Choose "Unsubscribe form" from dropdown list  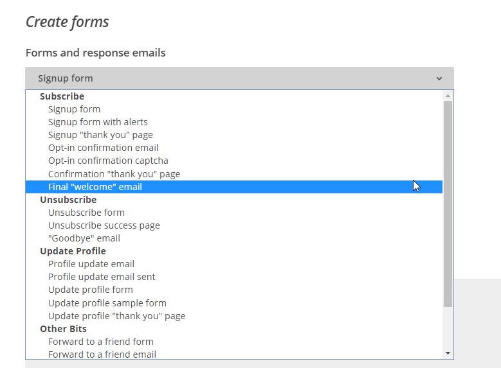click(86, 213)
